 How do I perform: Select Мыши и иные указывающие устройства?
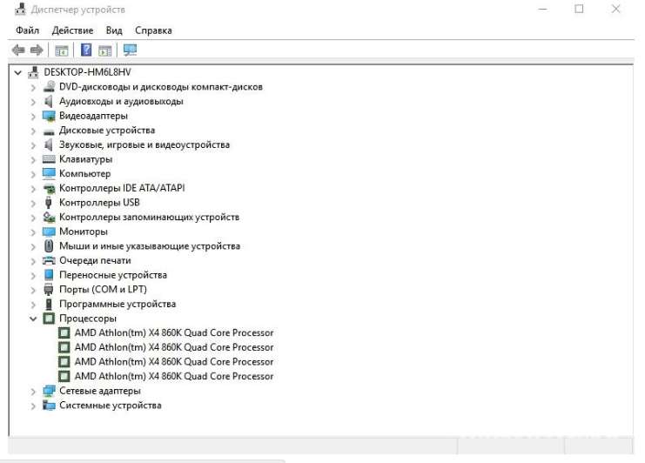click(x=150, y=246)
